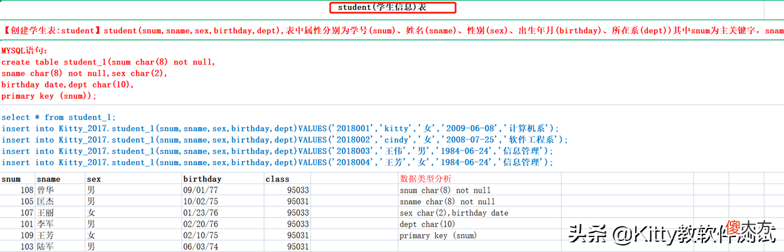784x252 pixels.
Task: Click the name cell 陆军
Action: click(60, 246)
